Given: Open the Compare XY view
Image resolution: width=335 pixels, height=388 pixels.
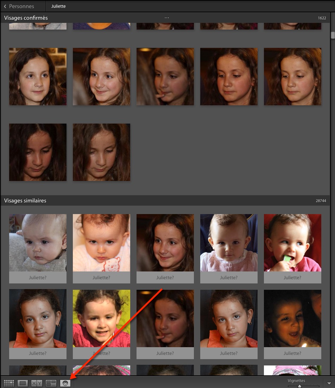Looking at the screenshot, I should [x=37, y=383].
